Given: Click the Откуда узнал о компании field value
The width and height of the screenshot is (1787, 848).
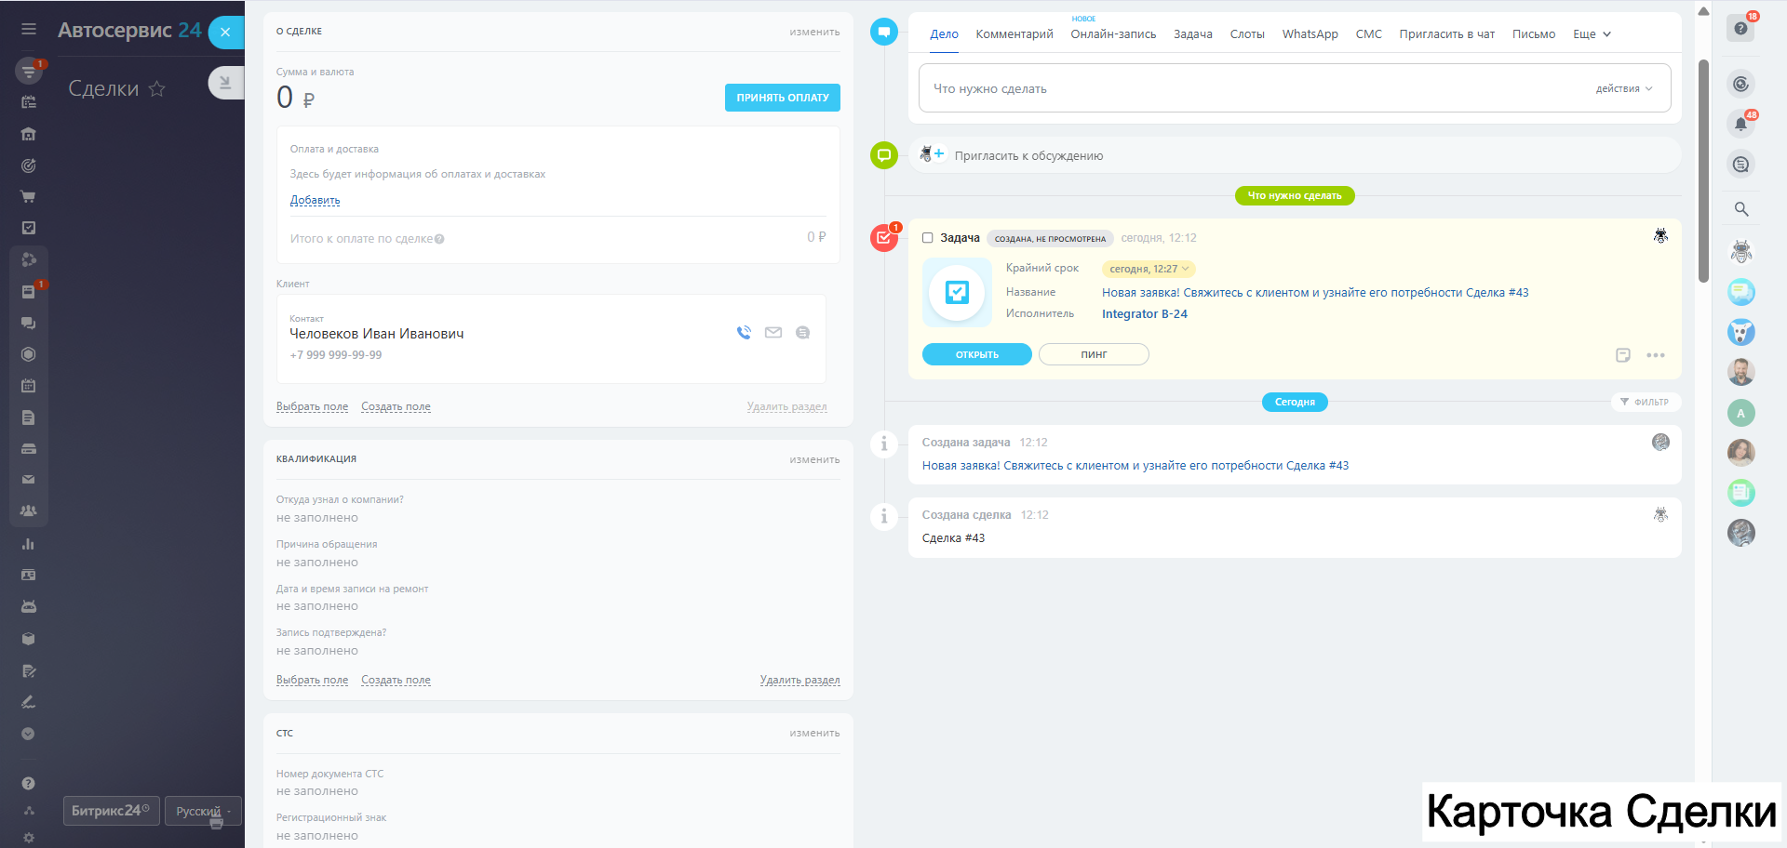Looking at the screenshot, I should [317, 518].
